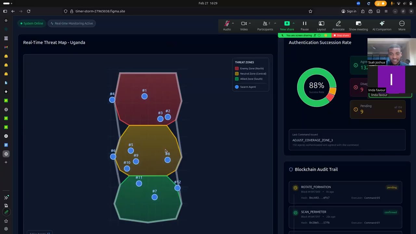The width and height of the screenshot is (416, 234).
Task: Open More options in Zoom toolbar
Action: click(x=402, y=26)
